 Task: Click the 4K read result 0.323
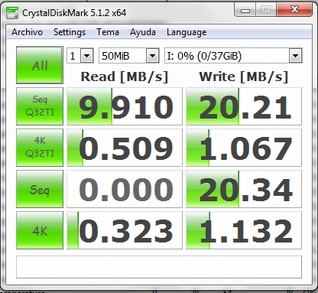click(x=125, y=230)
